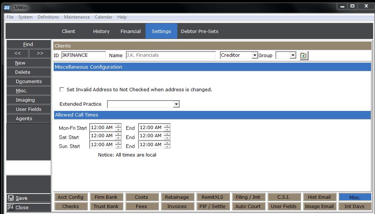Expand the Creditor type dropdown

tap(254, 56)
